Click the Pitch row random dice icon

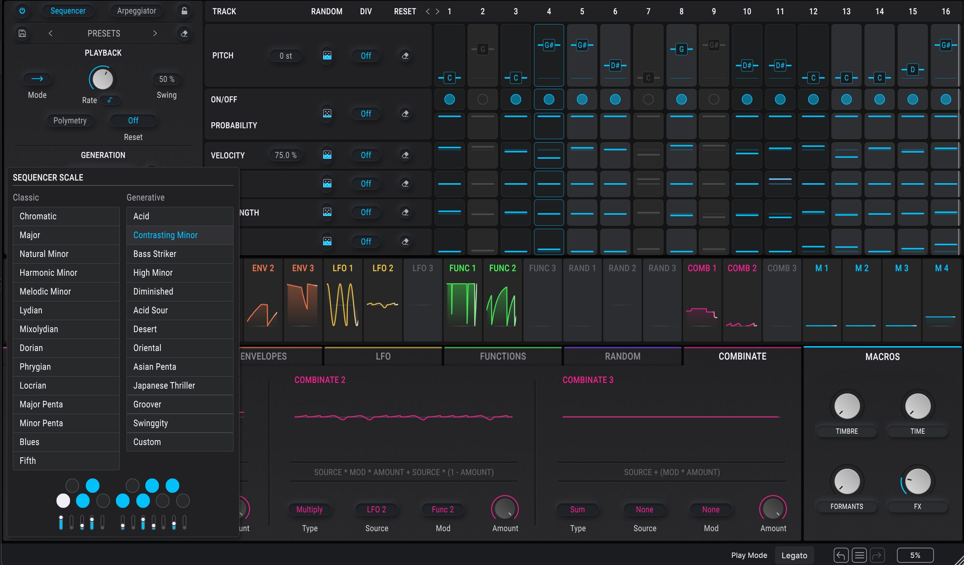click(x=327, y=55)
